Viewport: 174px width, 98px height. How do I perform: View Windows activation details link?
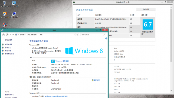coord(56,96)
